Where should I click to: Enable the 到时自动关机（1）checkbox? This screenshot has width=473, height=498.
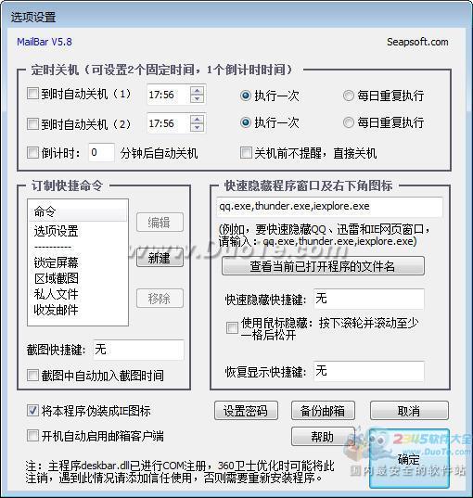point(32,94)
